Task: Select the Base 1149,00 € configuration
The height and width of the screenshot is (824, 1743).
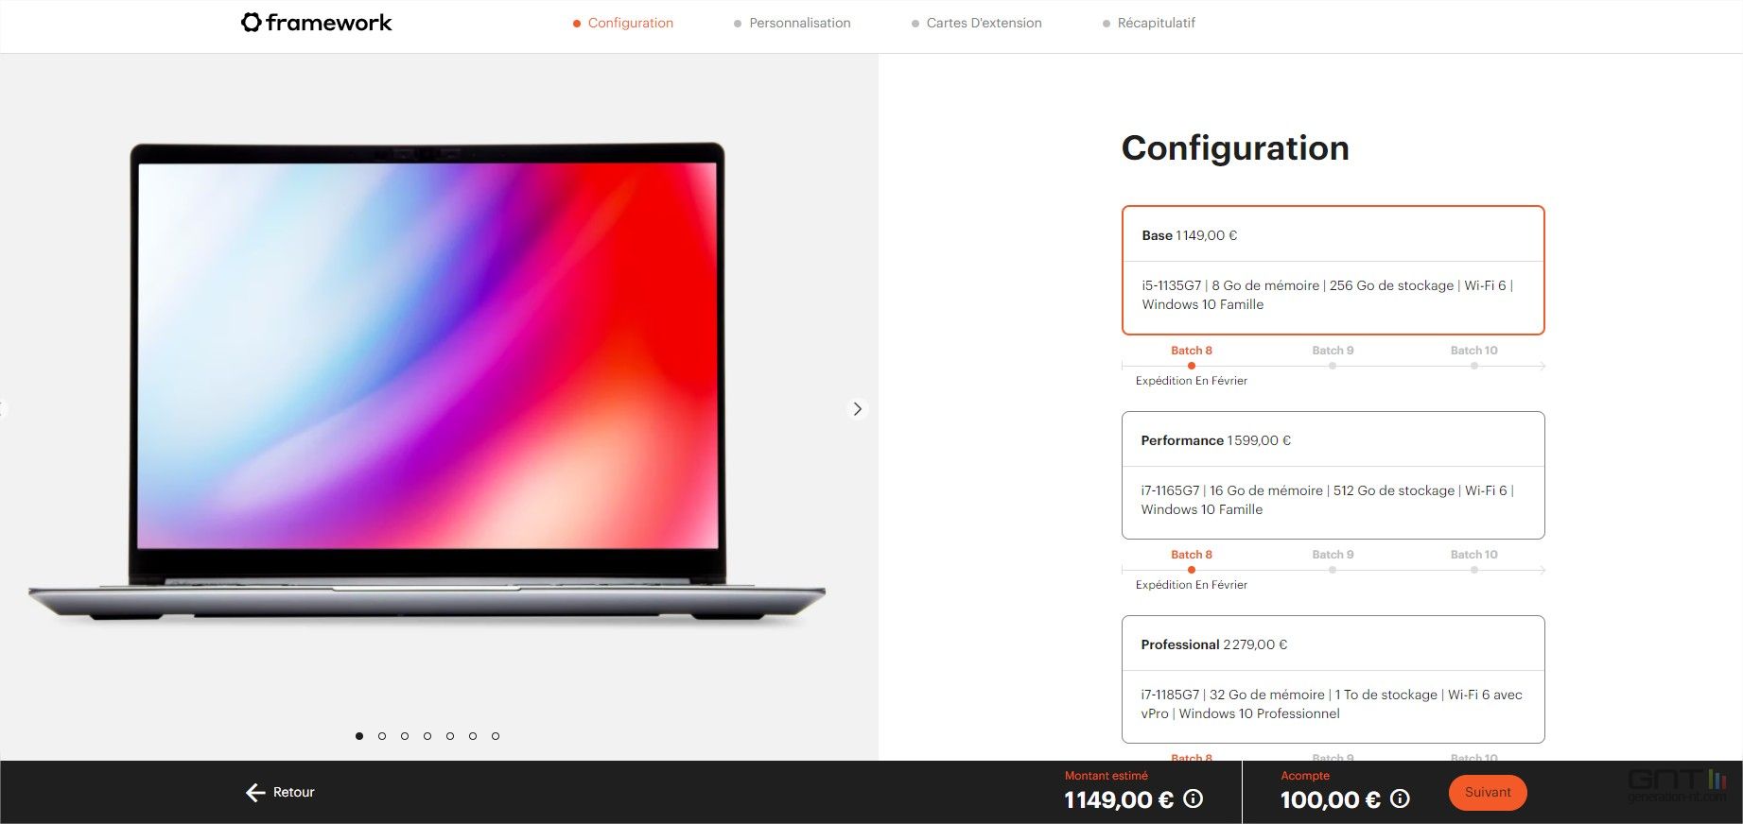Action: (1333, 270)
